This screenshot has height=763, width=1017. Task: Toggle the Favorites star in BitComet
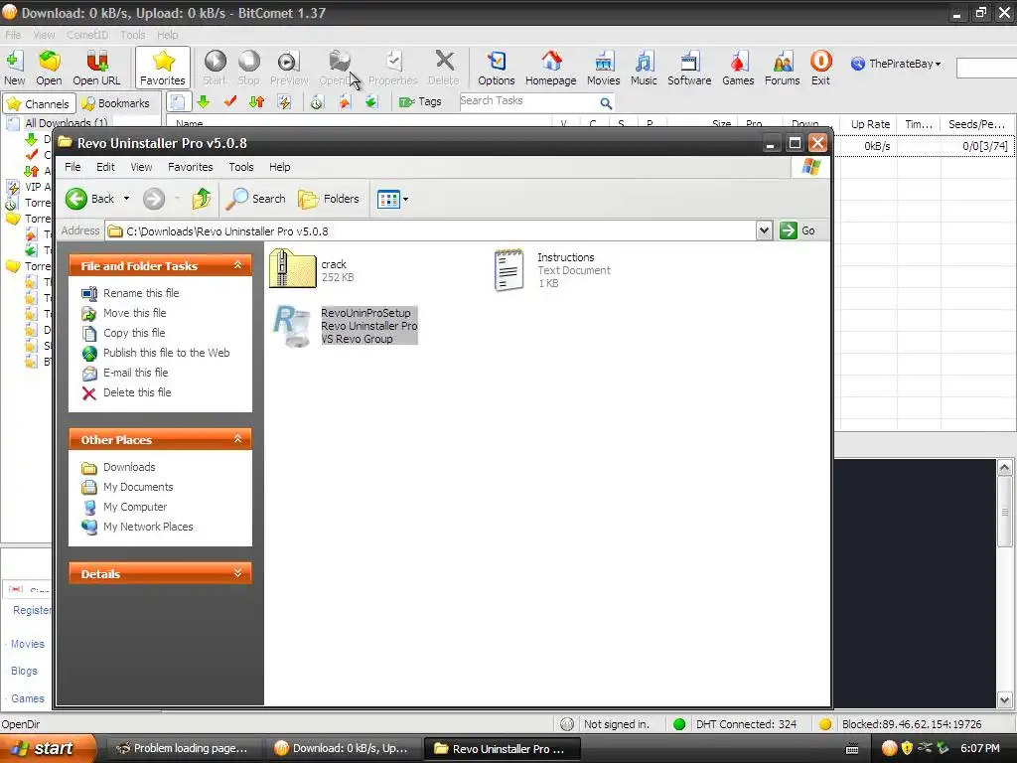[162, 68]
